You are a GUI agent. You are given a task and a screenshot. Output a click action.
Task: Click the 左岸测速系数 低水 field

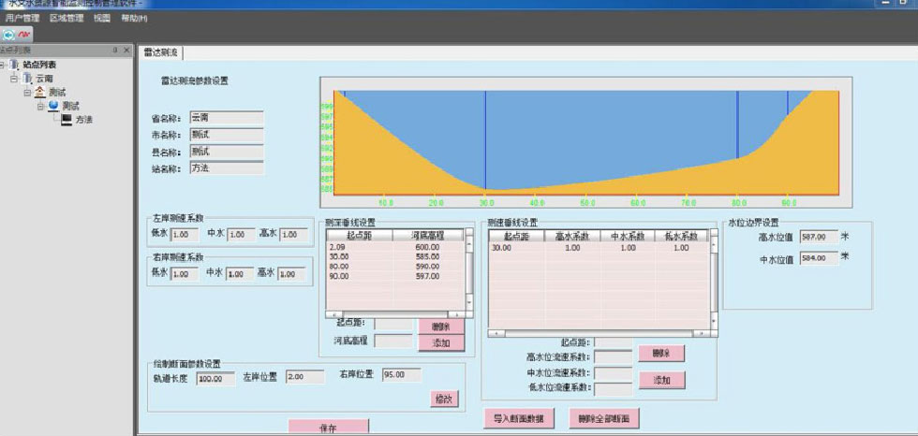point(185,234)
